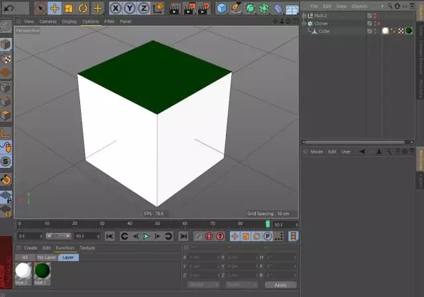Jump to the end of animation
The height and width of the screenshot is (297, 424).
click(183, 236)
